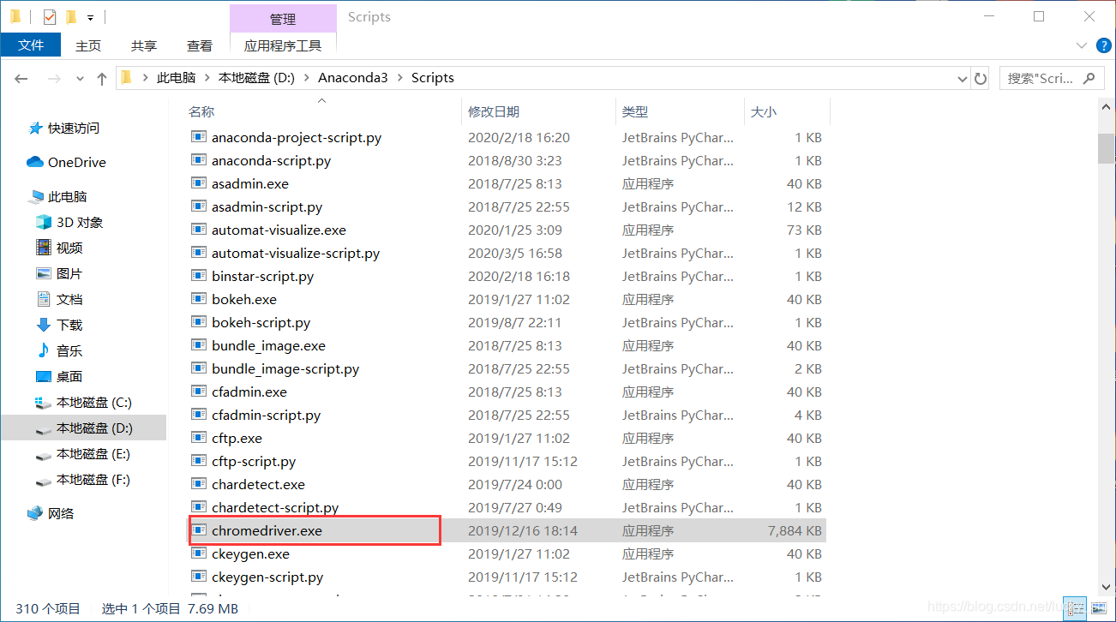Select file anaconda-script.py
This screenshot has height=622, width=1116.
(271, 160)
